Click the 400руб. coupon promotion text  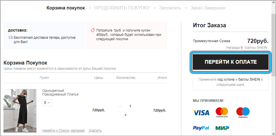pos(129,35)
